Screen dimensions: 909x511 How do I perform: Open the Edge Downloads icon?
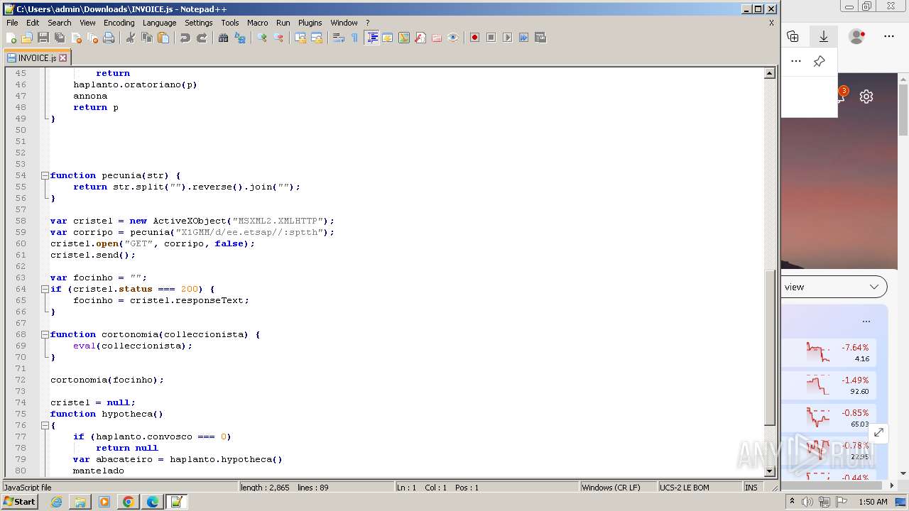[x=824, y=36]
